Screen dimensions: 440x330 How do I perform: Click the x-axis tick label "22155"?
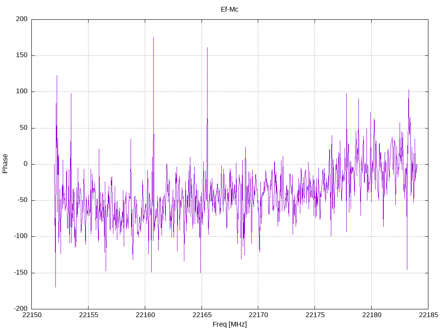89,315
